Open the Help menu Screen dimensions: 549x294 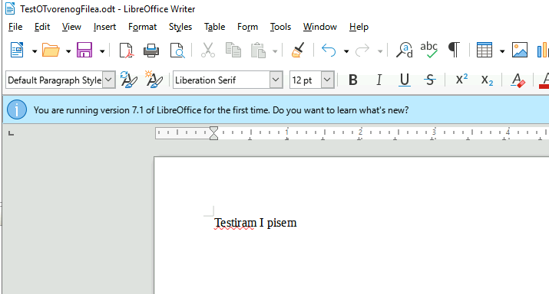[359, 27]
